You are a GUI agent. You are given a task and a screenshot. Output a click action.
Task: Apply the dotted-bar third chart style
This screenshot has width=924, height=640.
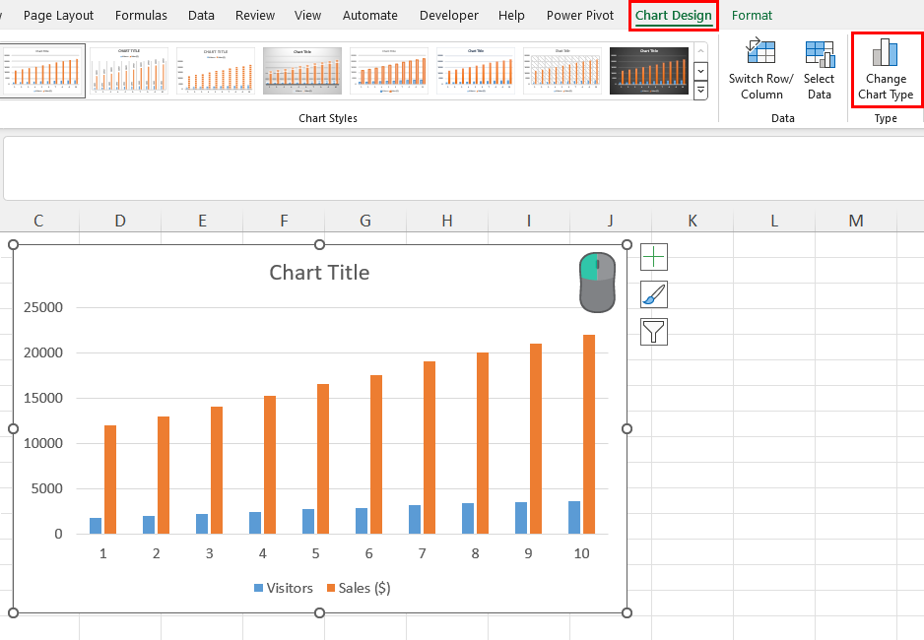[x=216, y=71]
